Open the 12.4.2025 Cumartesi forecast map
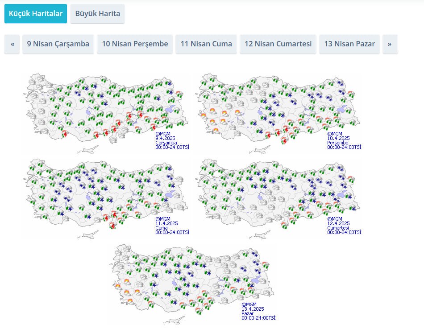Image resolution: width=424 pixels, height=333 pixels. tap(277, 197)
